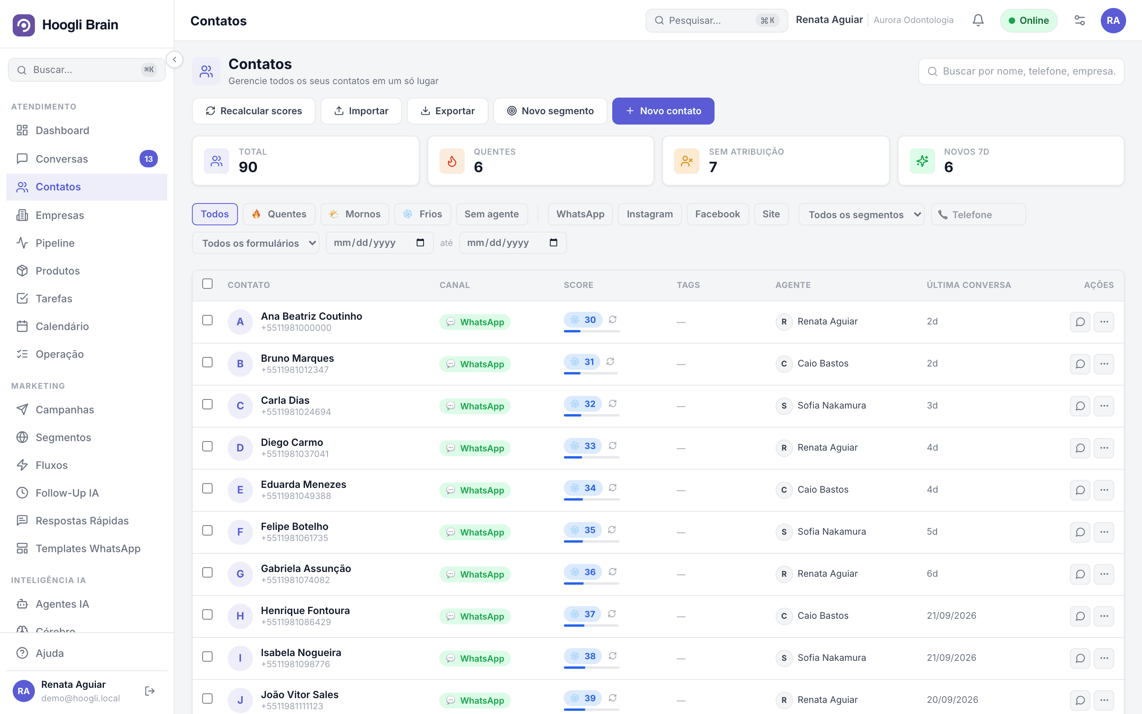Click the Novo segmento button

tap(550, 111)
